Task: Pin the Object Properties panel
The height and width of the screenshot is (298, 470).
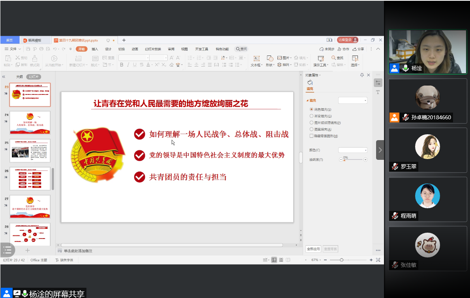Action: 362,75
